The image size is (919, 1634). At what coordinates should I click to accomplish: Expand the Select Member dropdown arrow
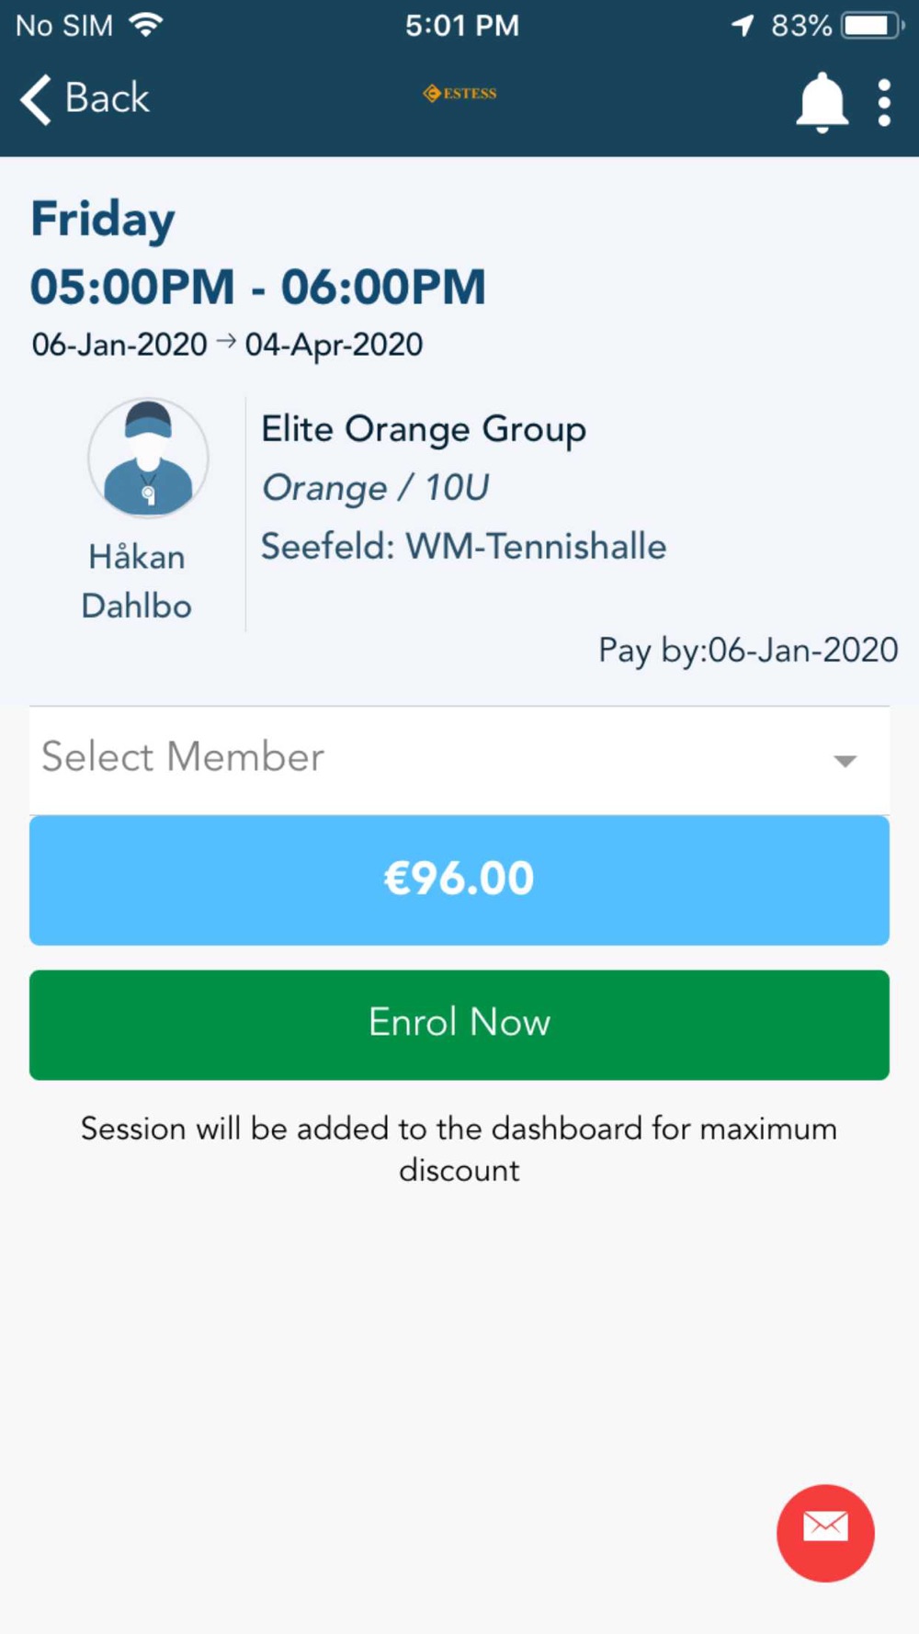pyautogui.click(x=845, y=760)
